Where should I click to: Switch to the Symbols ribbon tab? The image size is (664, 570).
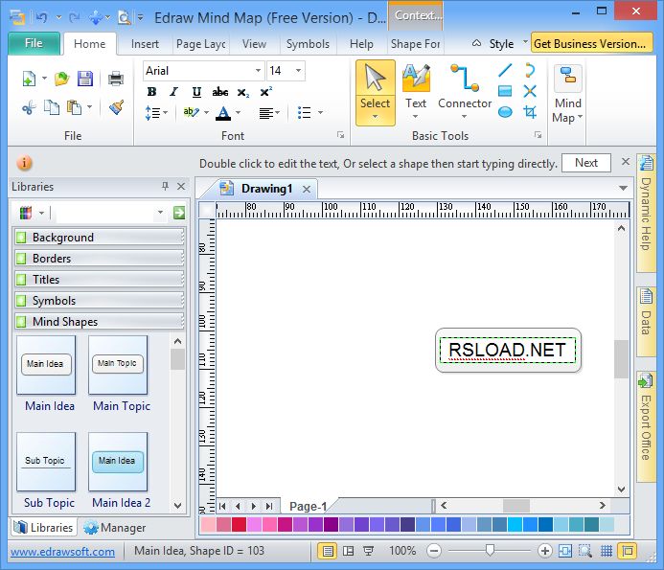click(x=308, y=44)
